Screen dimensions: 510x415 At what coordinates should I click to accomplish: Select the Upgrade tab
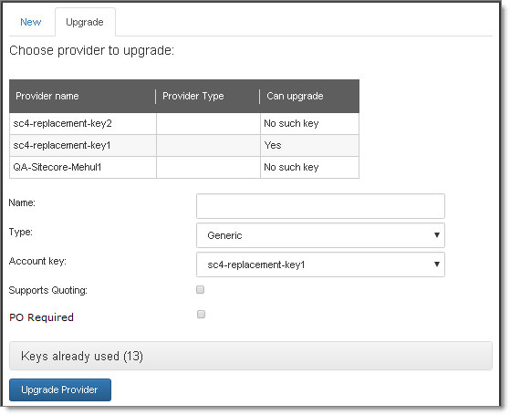click(85, 22)
